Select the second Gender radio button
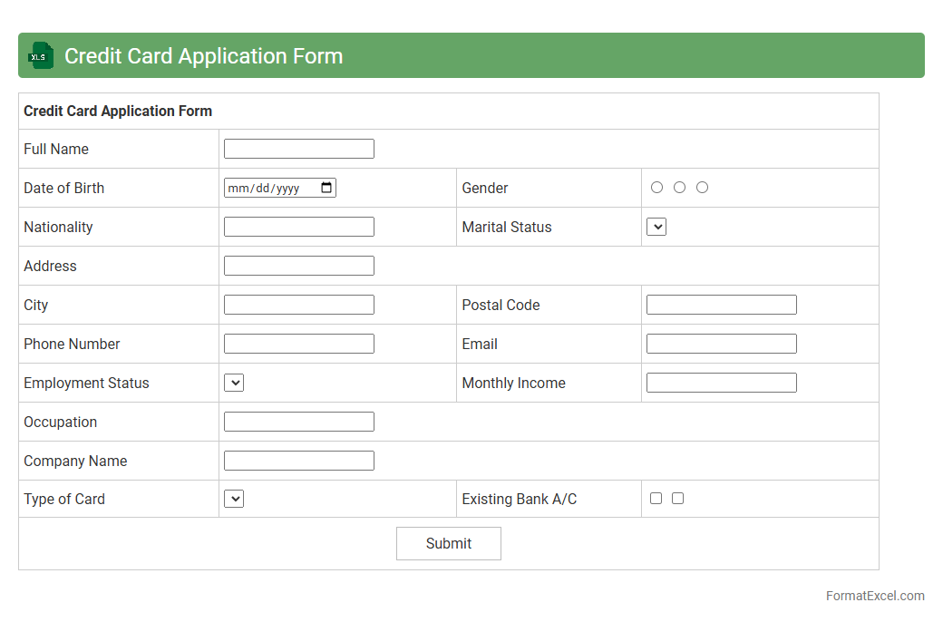Image resolution: width=943 pixels, height=622 pixels. point(679,188)
